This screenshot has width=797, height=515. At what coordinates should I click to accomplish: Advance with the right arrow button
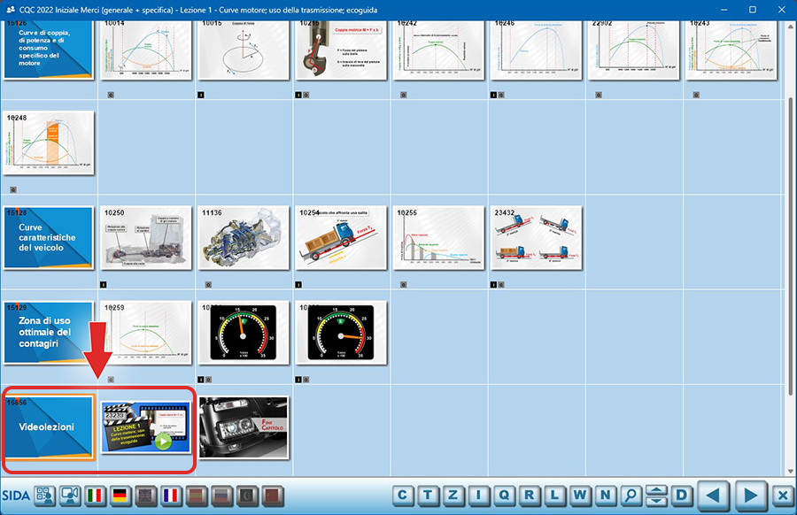click(750, 495)
